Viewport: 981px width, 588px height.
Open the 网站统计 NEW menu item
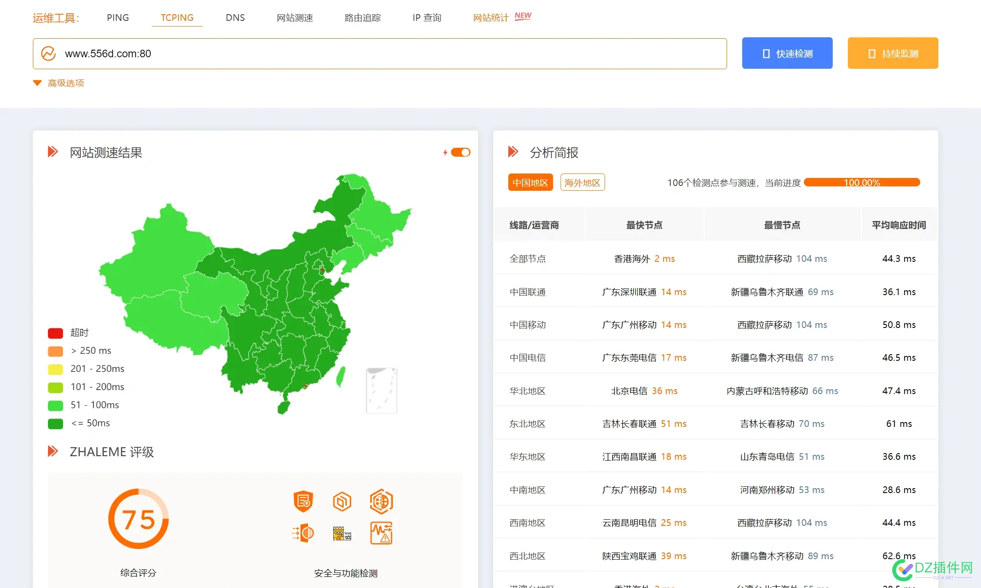490,17
